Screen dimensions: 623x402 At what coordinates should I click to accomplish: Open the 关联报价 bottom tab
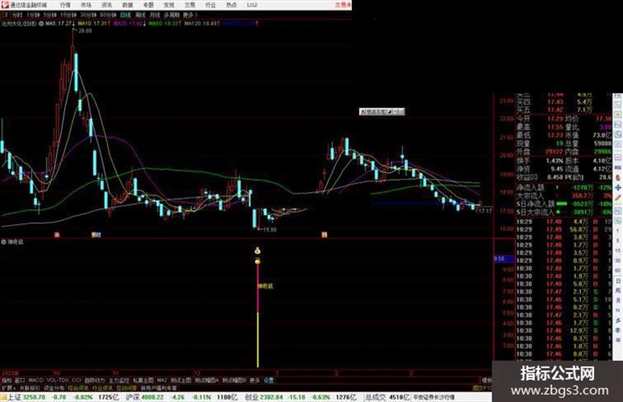(30, 387)
